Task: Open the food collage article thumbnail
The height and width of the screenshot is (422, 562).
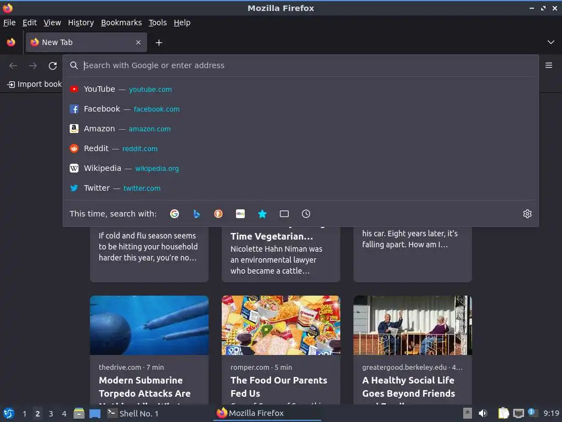Action: pos(280,325)
